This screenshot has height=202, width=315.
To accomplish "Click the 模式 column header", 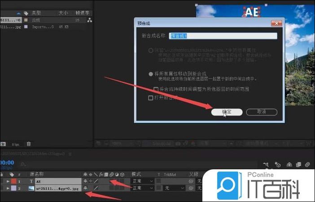I will [136, 174].
